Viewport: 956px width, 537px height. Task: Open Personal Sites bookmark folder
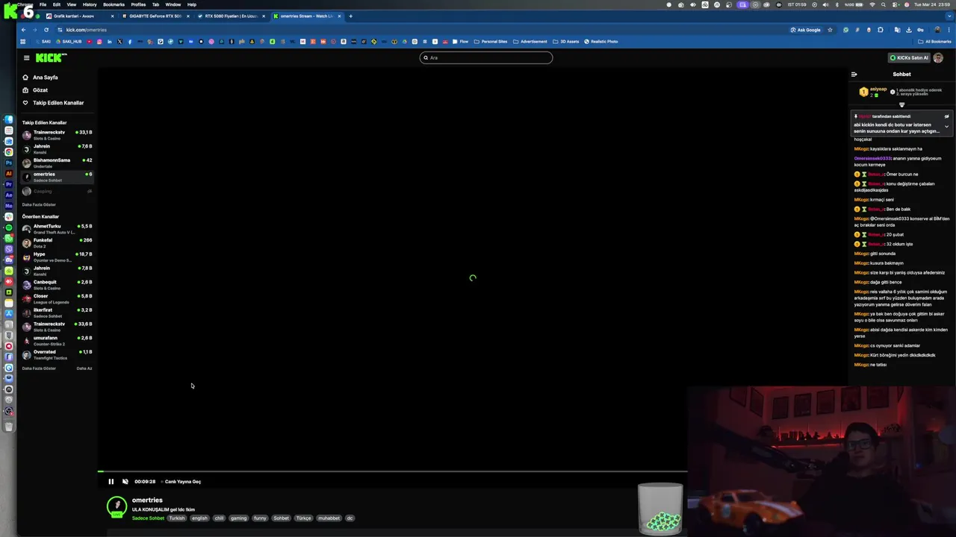point(491,42)
